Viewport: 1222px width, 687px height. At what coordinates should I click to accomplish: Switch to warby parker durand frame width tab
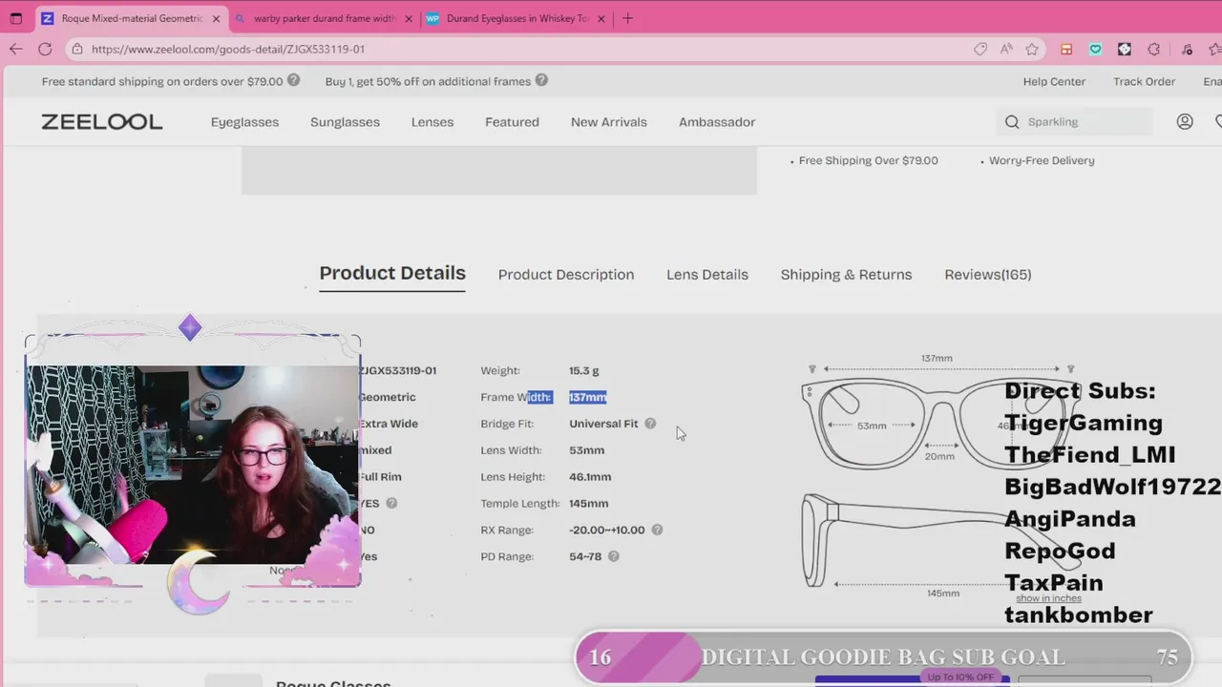[324, 18]
